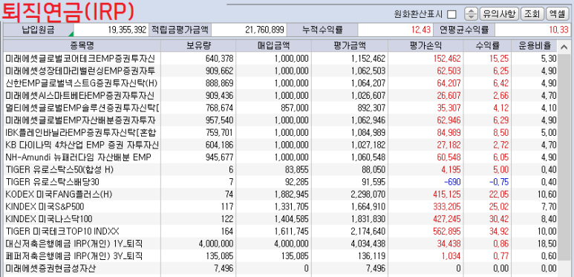This screenshot has width=574, height=277.
Task: Click the 납입원금 value 19,355,392
Action: pos(127,30)
